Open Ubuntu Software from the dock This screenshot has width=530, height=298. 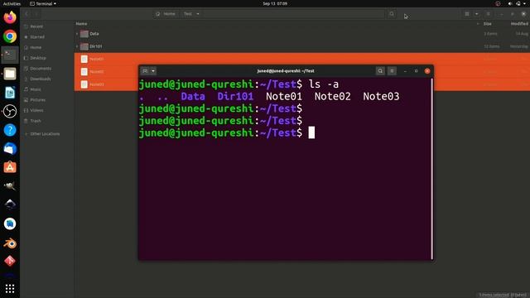click(x=10, y=167)
